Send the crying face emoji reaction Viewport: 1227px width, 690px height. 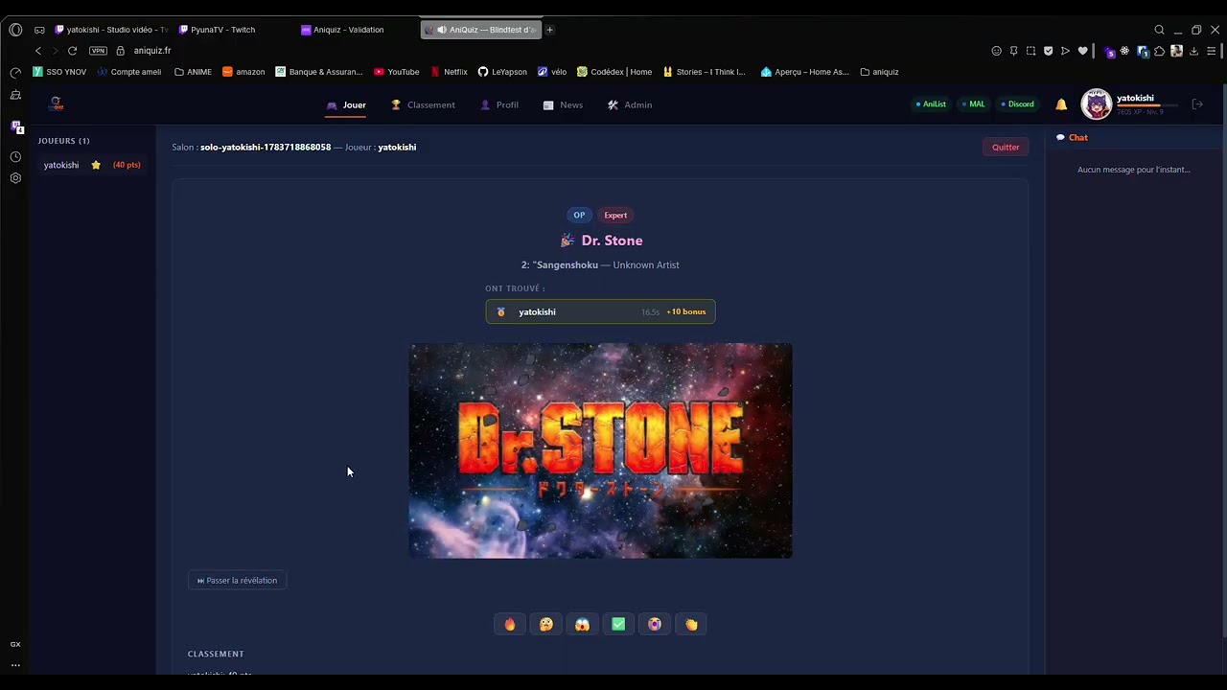click(x=655, y=624)
